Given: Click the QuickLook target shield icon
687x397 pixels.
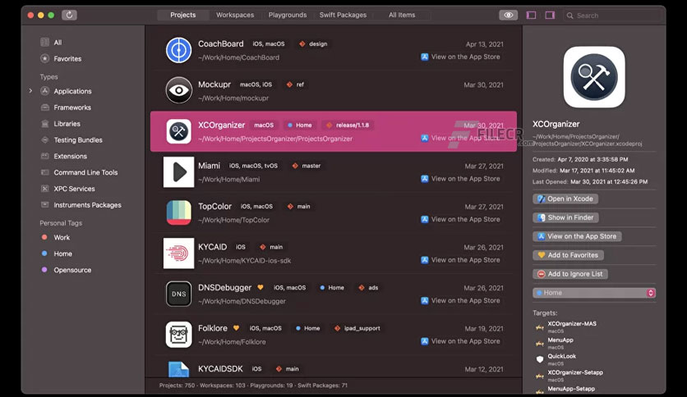Looking at the screenshot, I should pos(540,359).
